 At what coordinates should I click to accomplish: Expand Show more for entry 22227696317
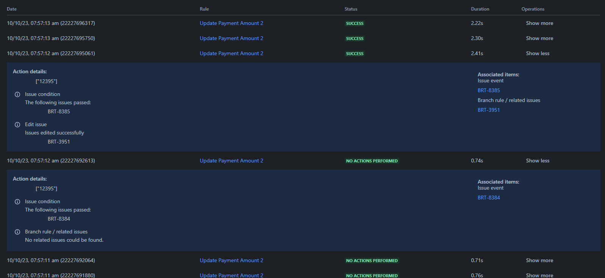coord(539,23)
